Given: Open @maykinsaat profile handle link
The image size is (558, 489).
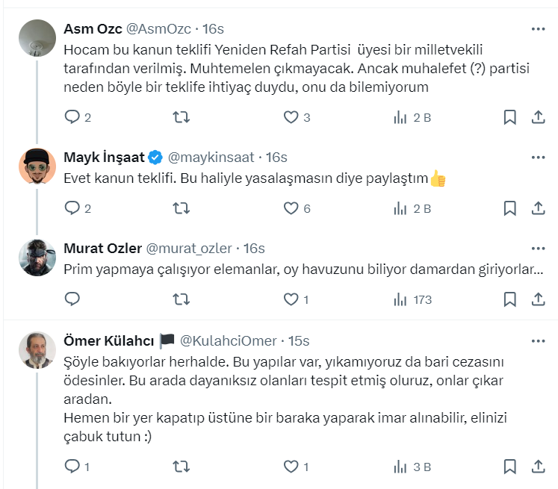Looking at the screenshot, I should click(x=211, y=158).
